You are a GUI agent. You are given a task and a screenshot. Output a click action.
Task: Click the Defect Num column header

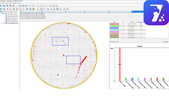(x=140, y=22)
